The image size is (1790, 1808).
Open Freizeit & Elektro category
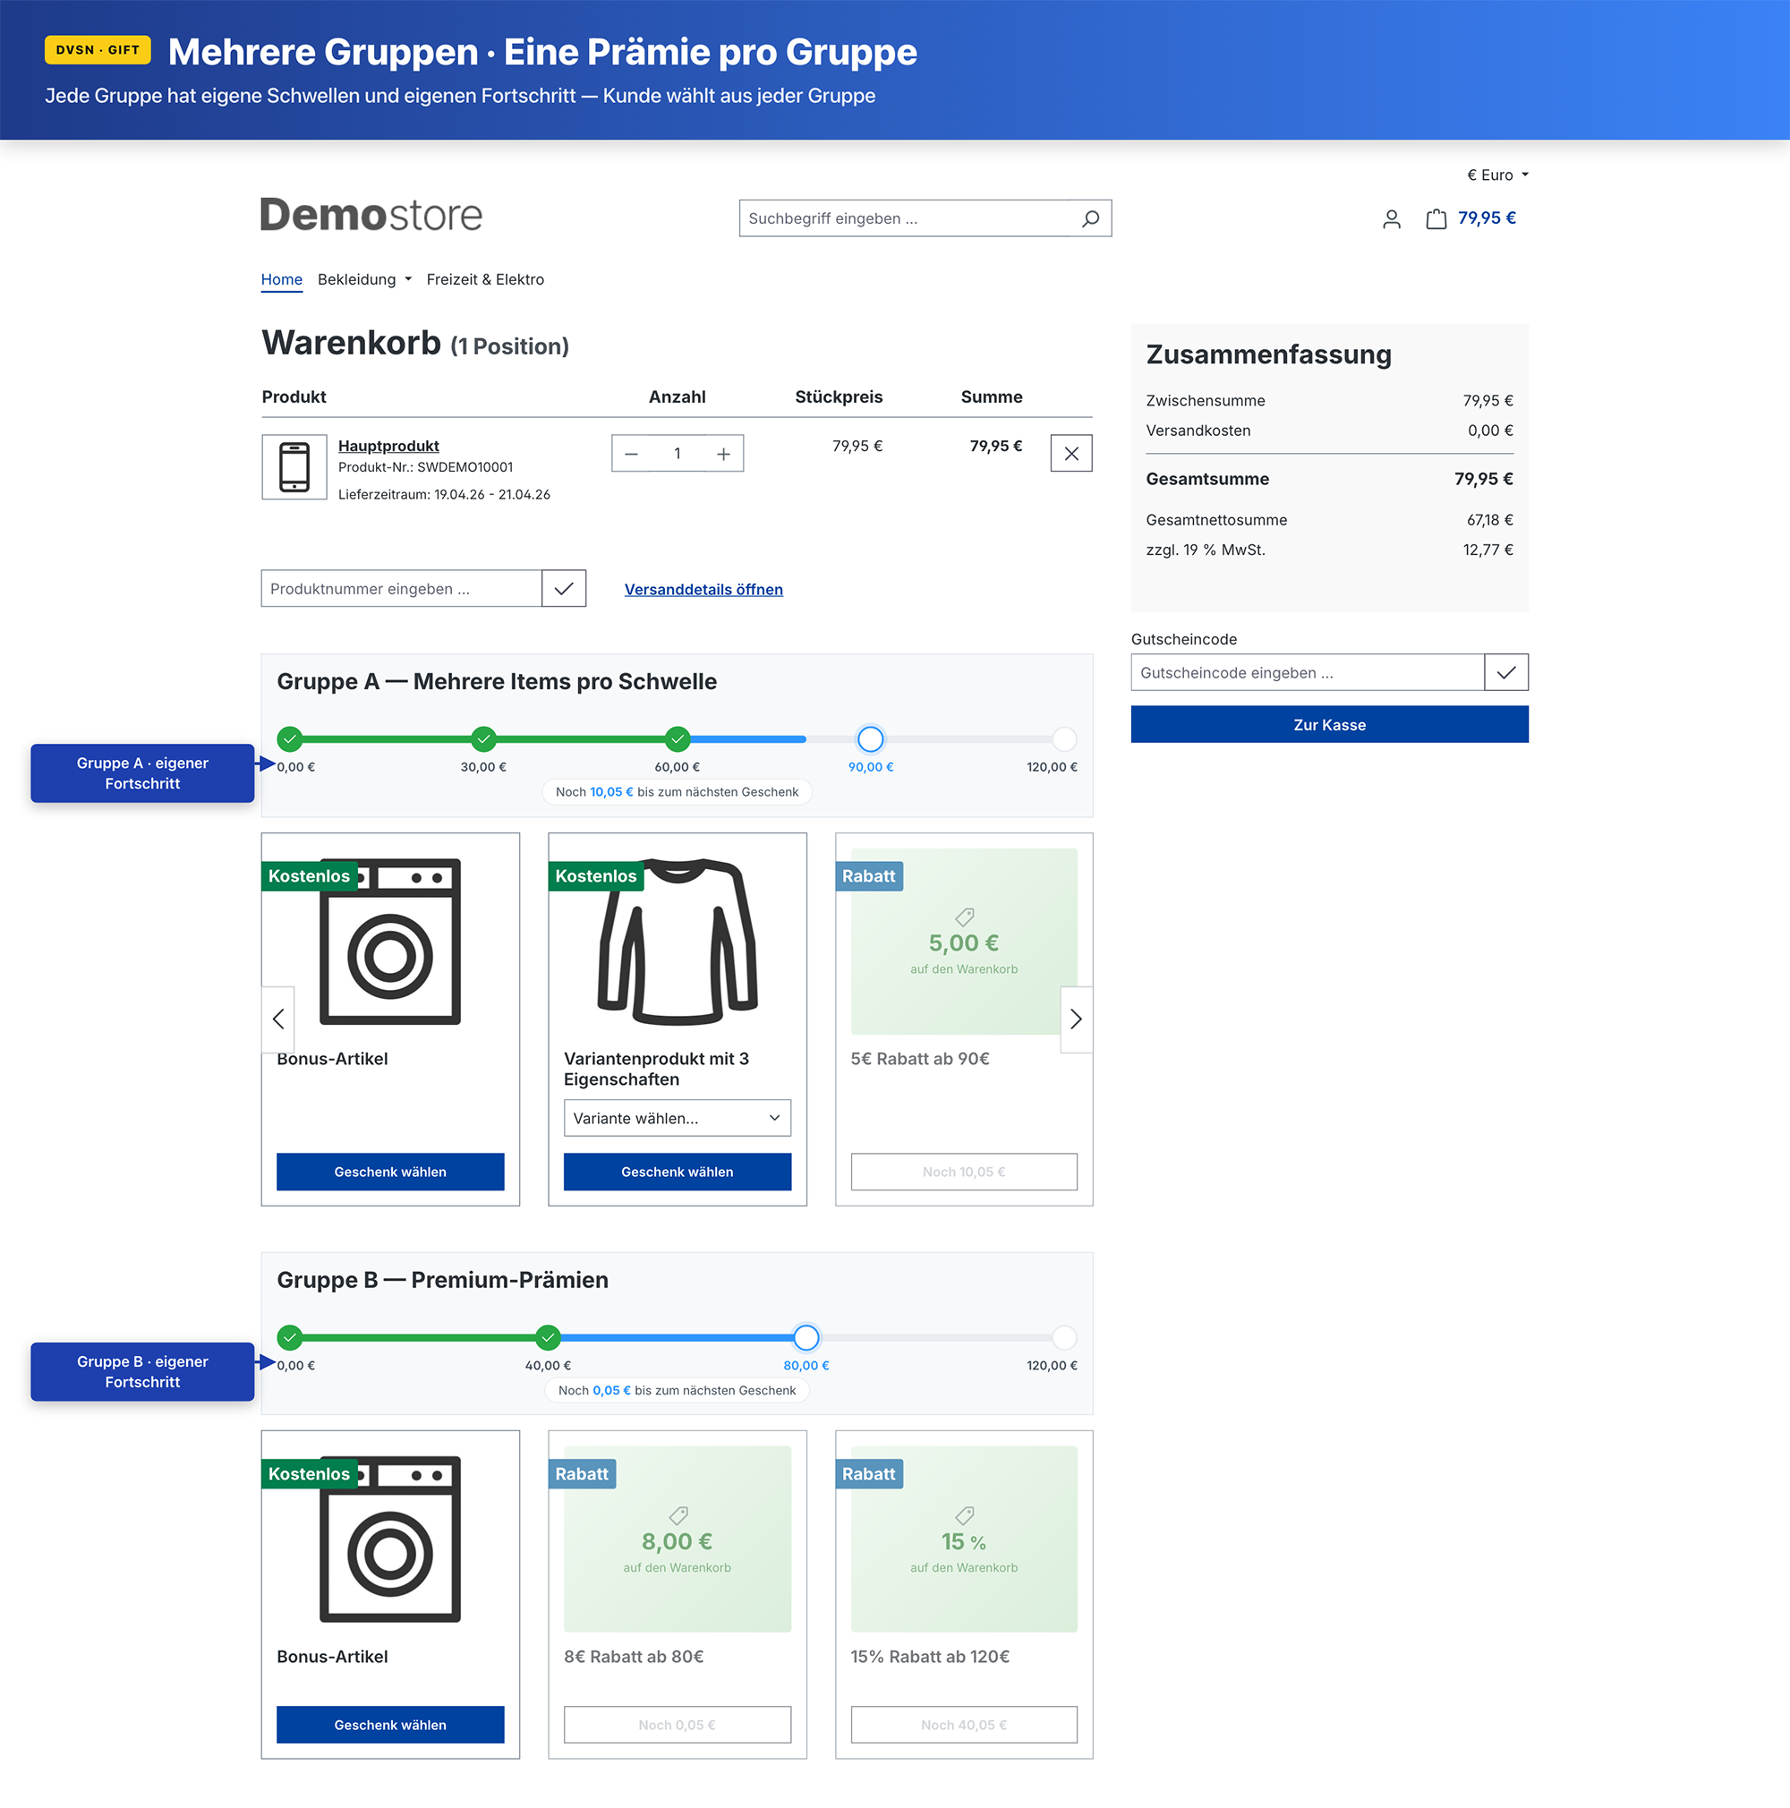[485, 280]
